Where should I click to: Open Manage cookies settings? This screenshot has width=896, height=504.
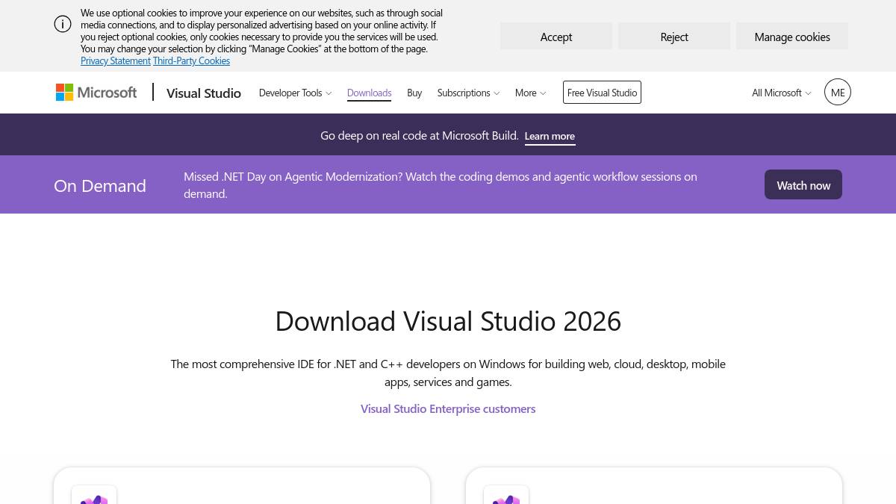tap(792, 37)
